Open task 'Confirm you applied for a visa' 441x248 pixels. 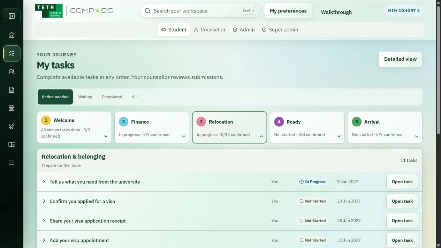(402, 201)
